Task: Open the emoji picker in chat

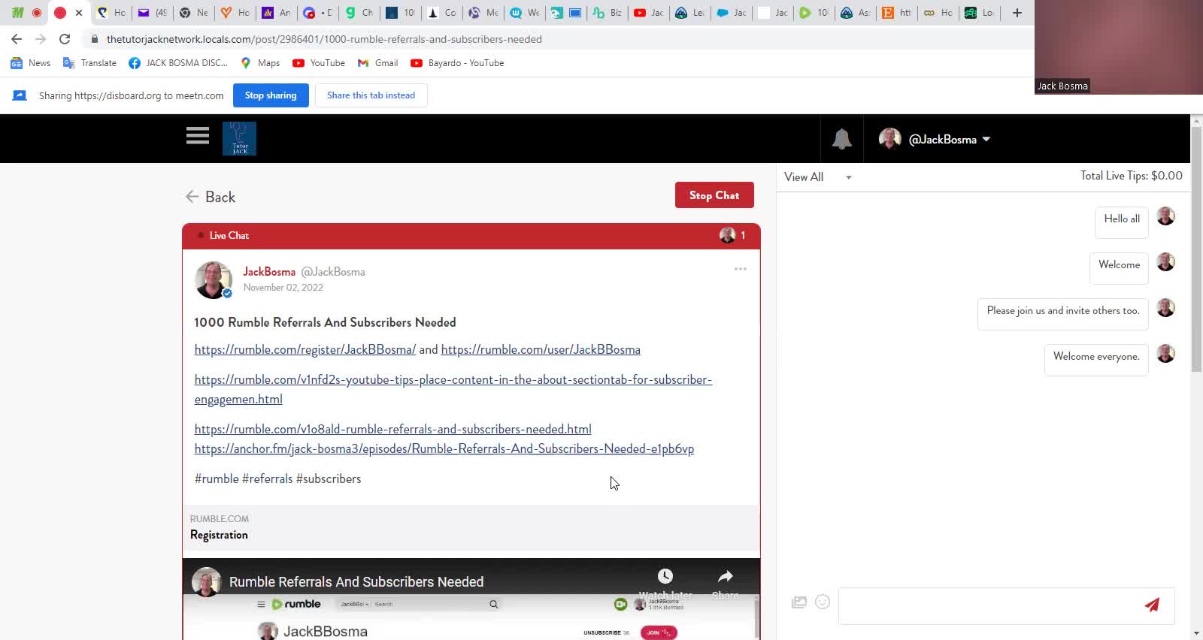Action: click(x=823, y=602)
